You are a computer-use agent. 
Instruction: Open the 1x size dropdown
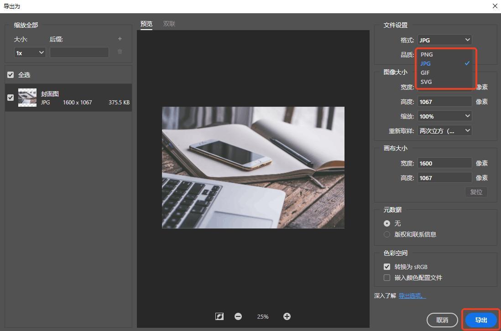(30, 53)
